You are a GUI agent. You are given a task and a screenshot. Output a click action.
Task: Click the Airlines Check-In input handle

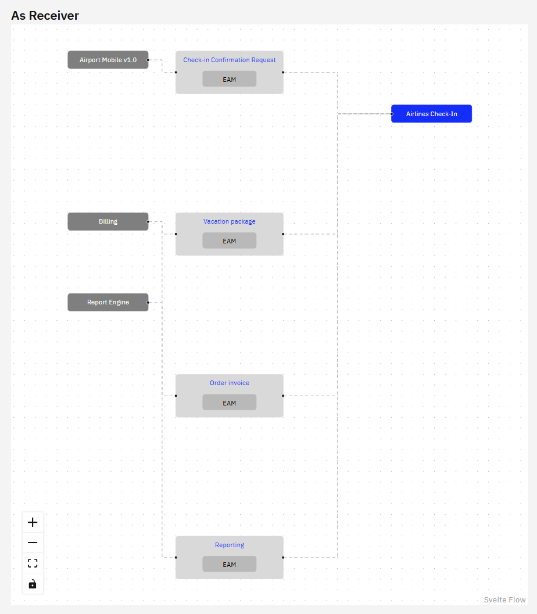(392, 114)
